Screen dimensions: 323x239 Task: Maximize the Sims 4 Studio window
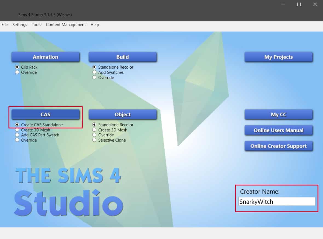[x=299, y=4]
